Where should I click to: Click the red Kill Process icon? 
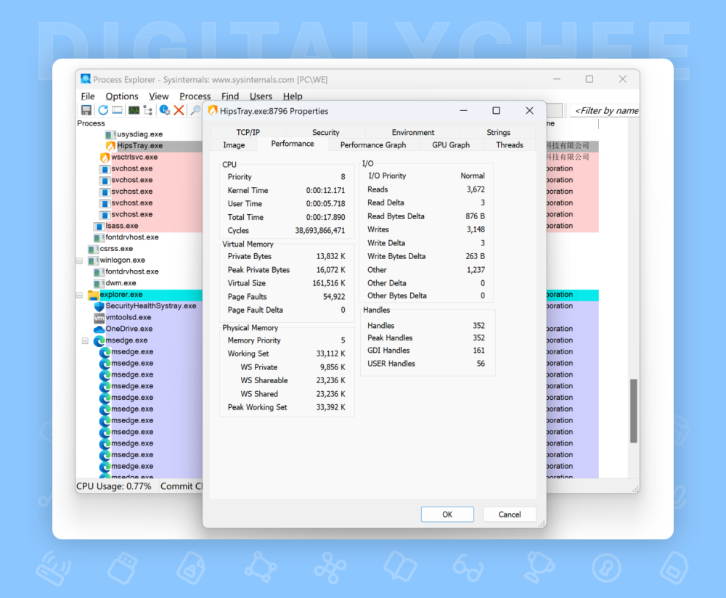[179, 110]
